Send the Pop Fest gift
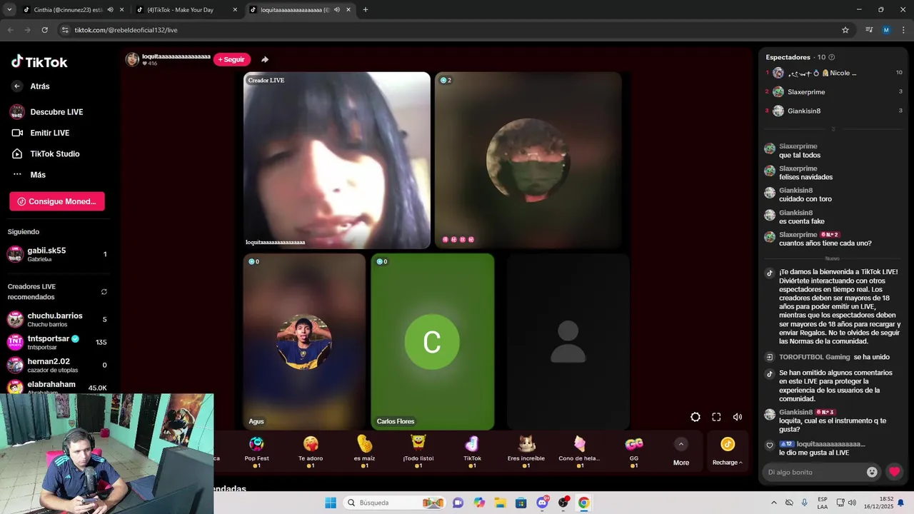The image size is (914, 514). pos(256,450)
